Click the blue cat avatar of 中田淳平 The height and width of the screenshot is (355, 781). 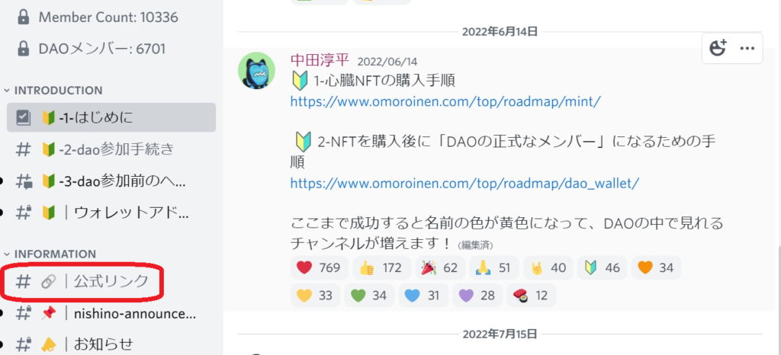pos(256,71)
